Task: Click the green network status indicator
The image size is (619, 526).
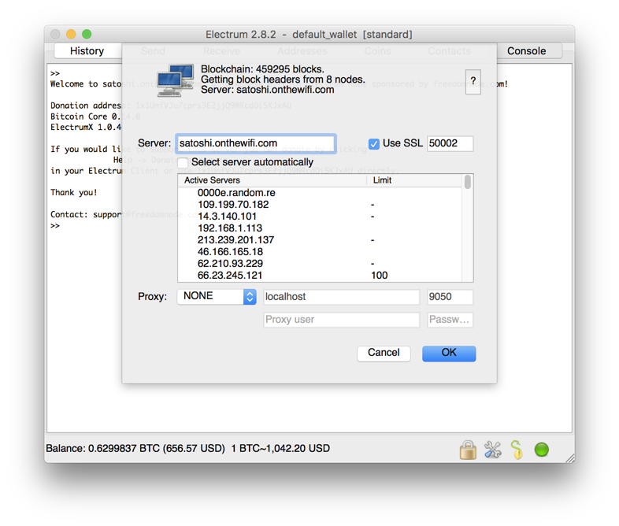Action: [541, 450]
